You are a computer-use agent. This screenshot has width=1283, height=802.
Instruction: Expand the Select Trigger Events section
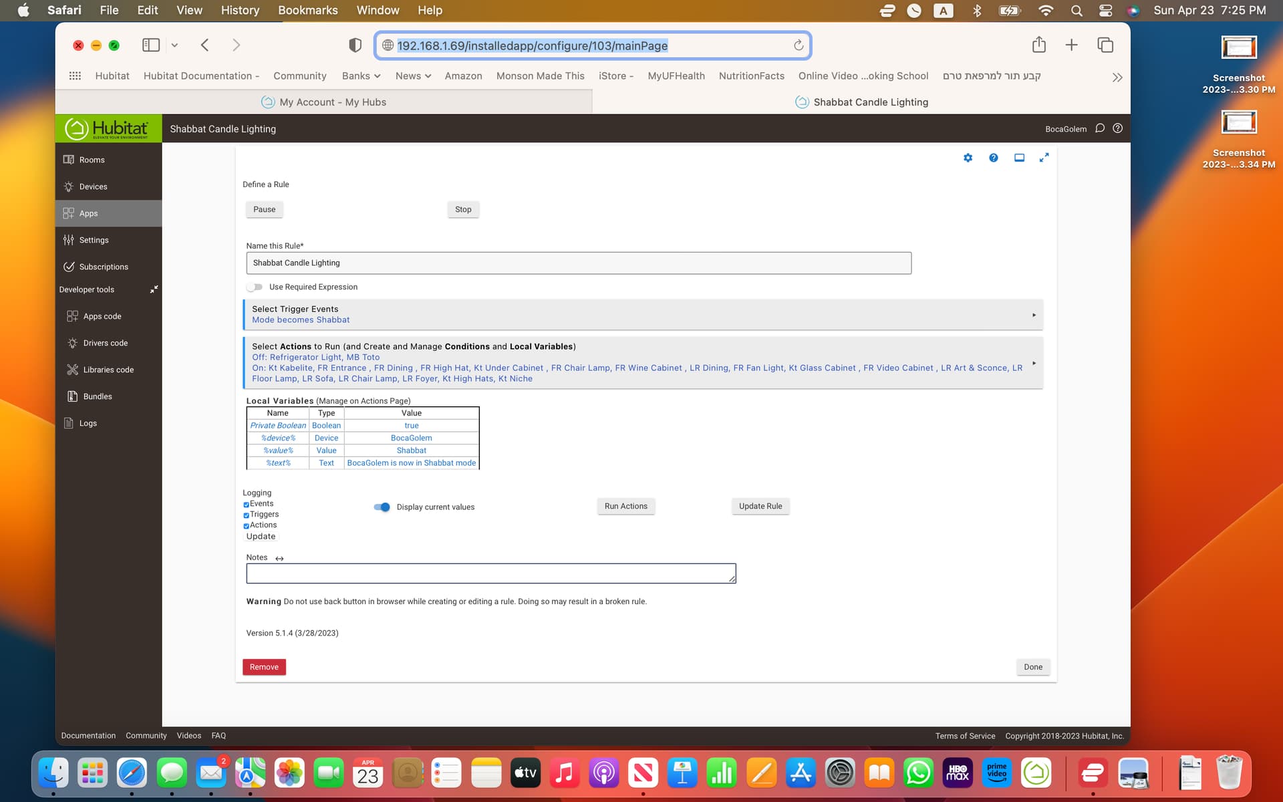point(643,314)
